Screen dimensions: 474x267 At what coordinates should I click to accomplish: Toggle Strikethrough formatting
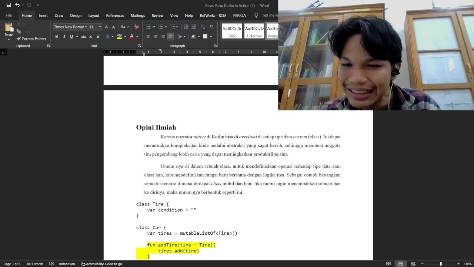click(x=84, y=36)
